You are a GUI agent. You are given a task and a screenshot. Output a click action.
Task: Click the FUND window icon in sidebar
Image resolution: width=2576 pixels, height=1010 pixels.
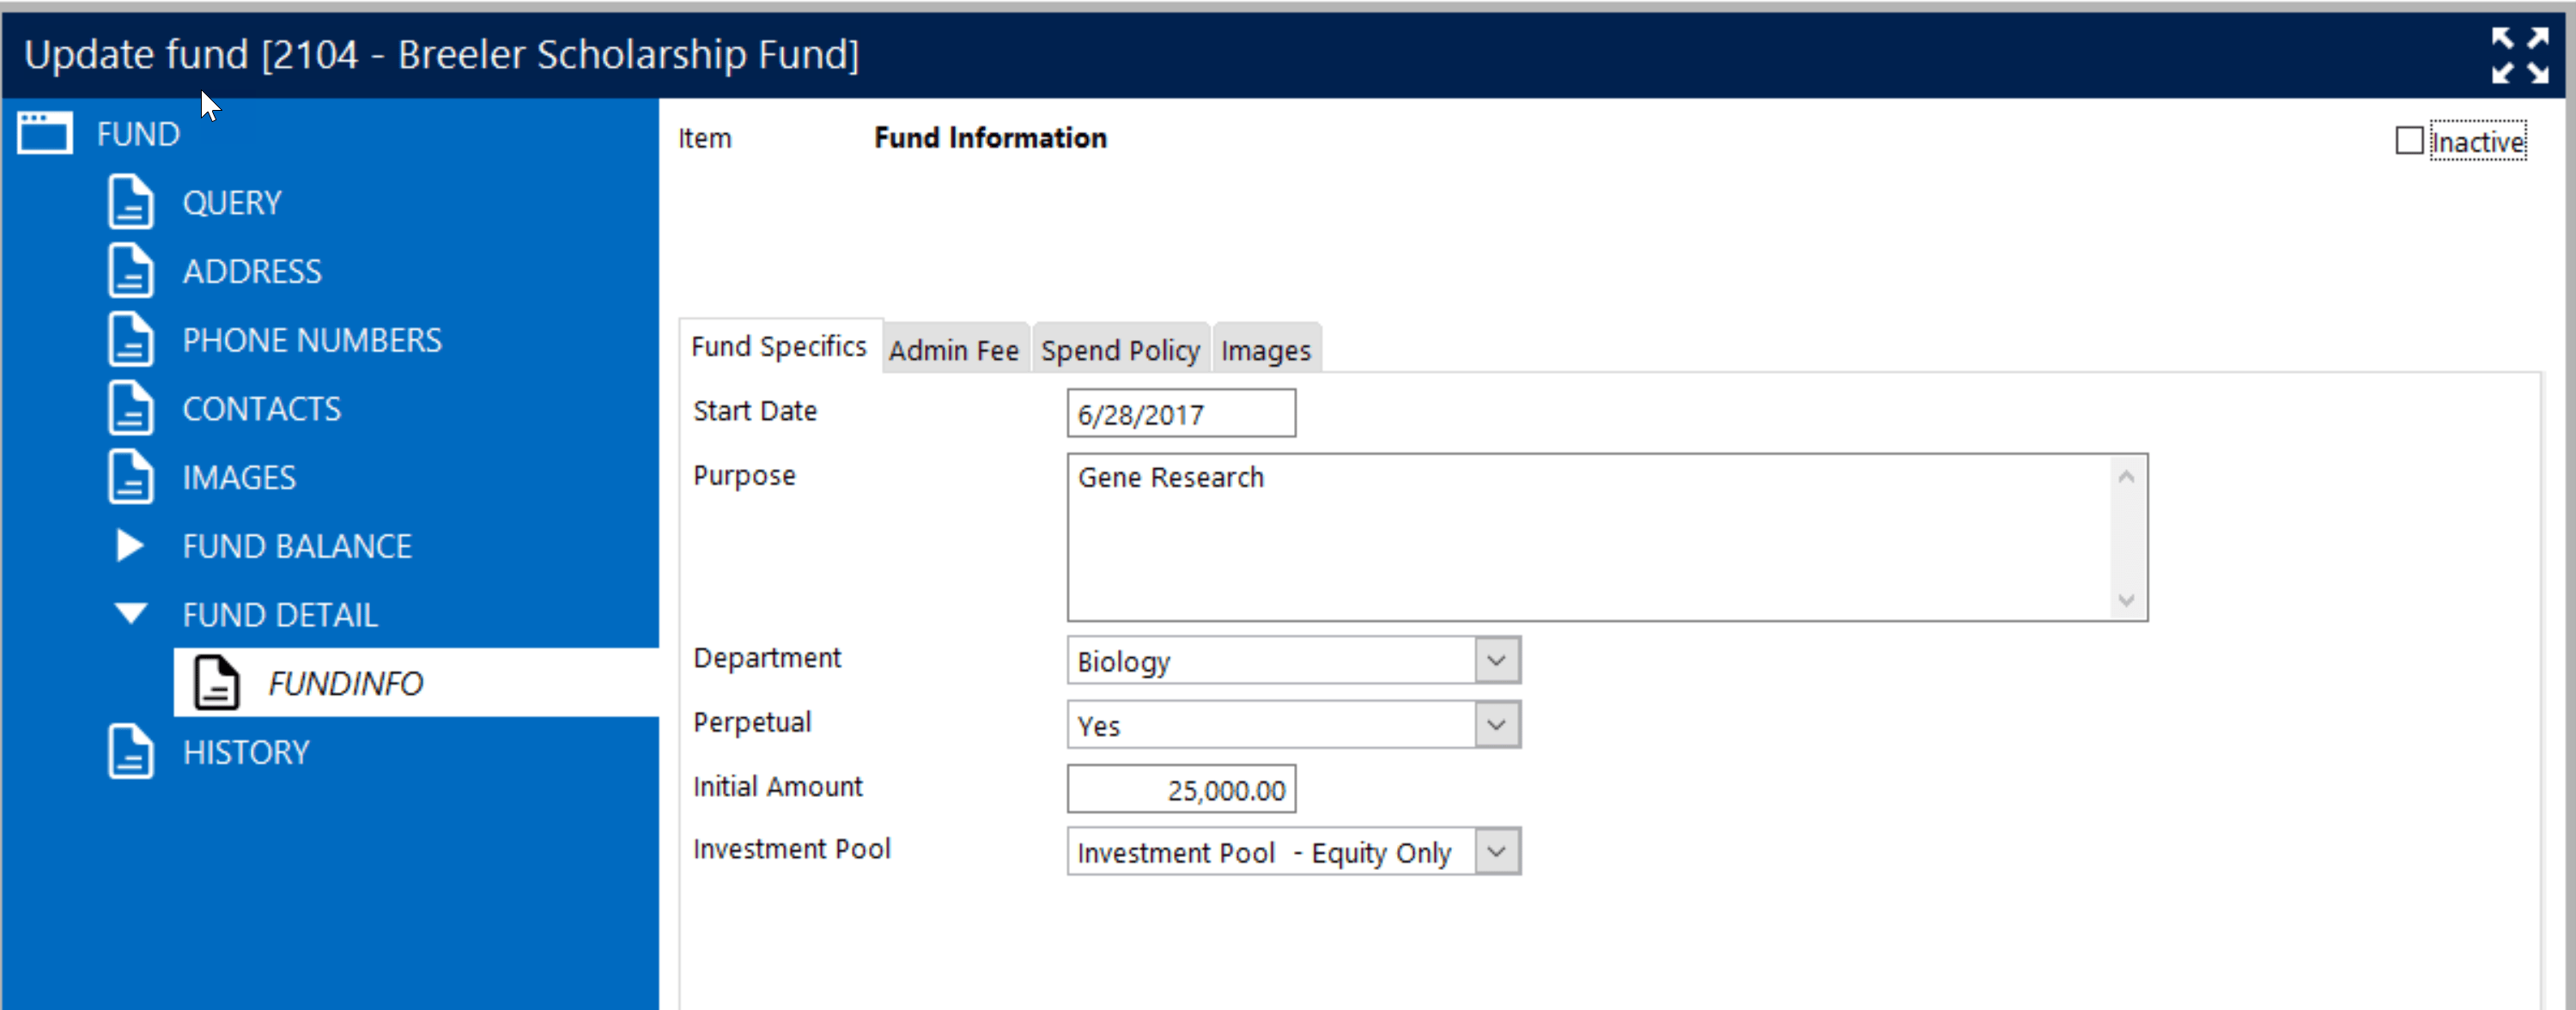click(42, 132)
